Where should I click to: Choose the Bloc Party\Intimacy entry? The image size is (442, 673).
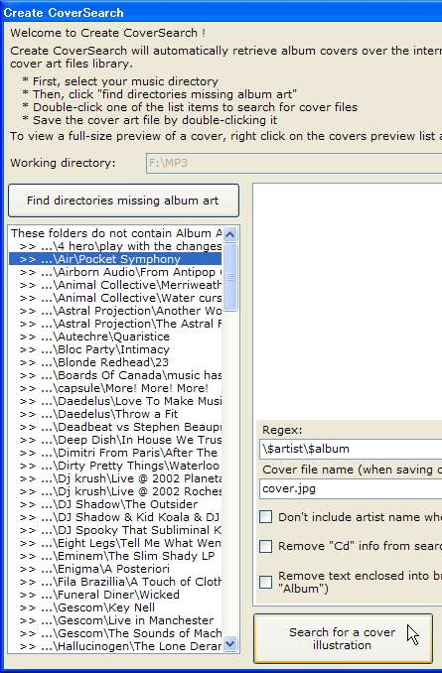[115, 349]
